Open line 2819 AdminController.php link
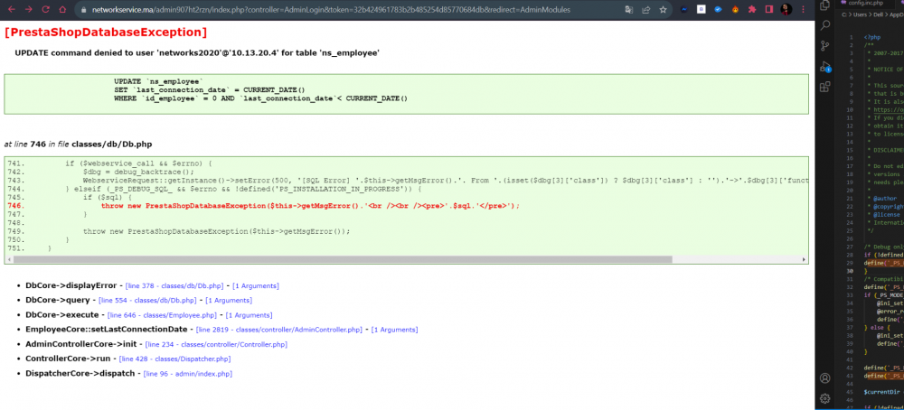904x410 pixels. [279, 330]
